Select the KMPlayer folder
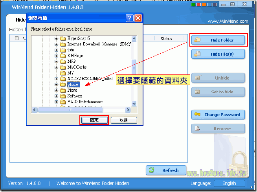The image size is (257, 192). click(x=76, y=56)
